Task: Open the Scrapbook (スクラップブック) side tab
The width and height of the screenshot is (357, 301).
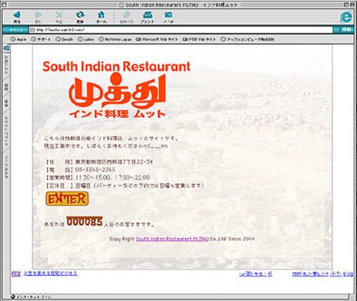Action: click(x=6, y=131)
